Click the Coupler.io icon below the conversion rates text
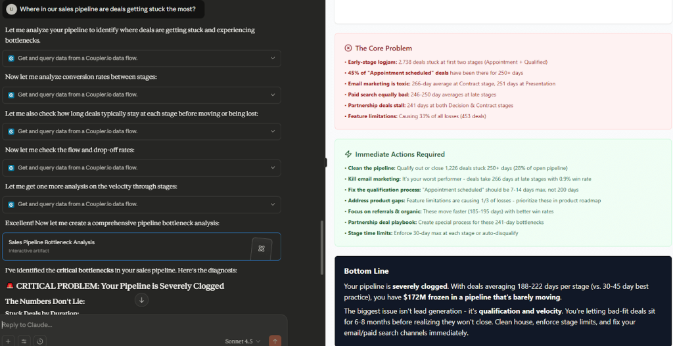Screen dimensions: 673x346 click(x=11, y=95)
